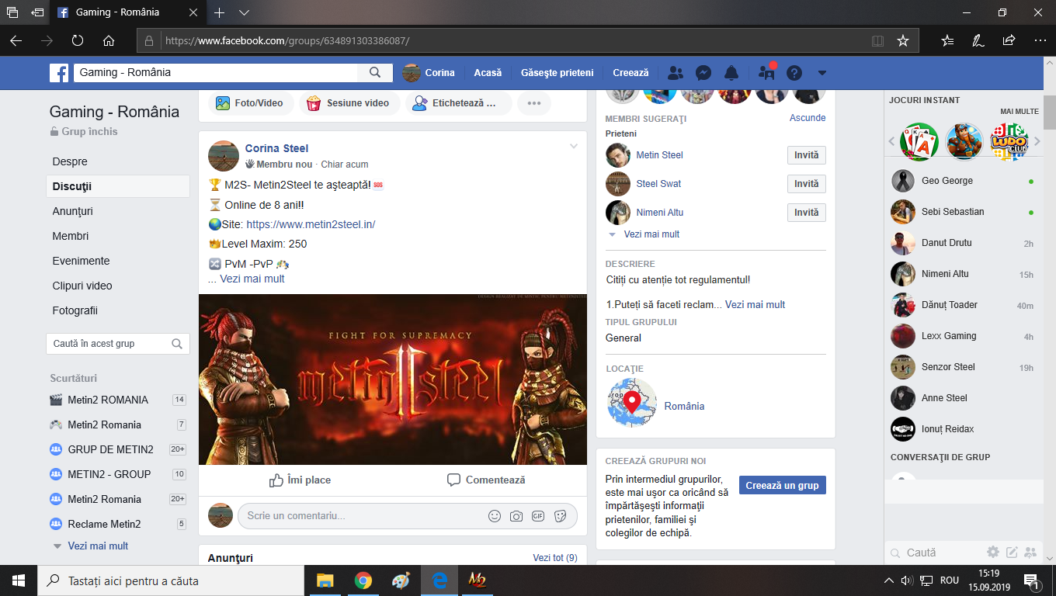Invite Steel Swat to the group
The width and height of the screenshot is (1056, 596).
[x=806, y=184]
